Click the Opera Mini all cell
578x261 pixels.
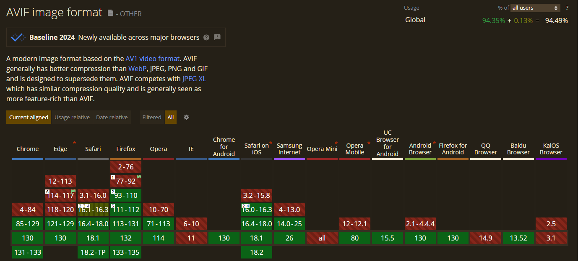tap(322, 238)
